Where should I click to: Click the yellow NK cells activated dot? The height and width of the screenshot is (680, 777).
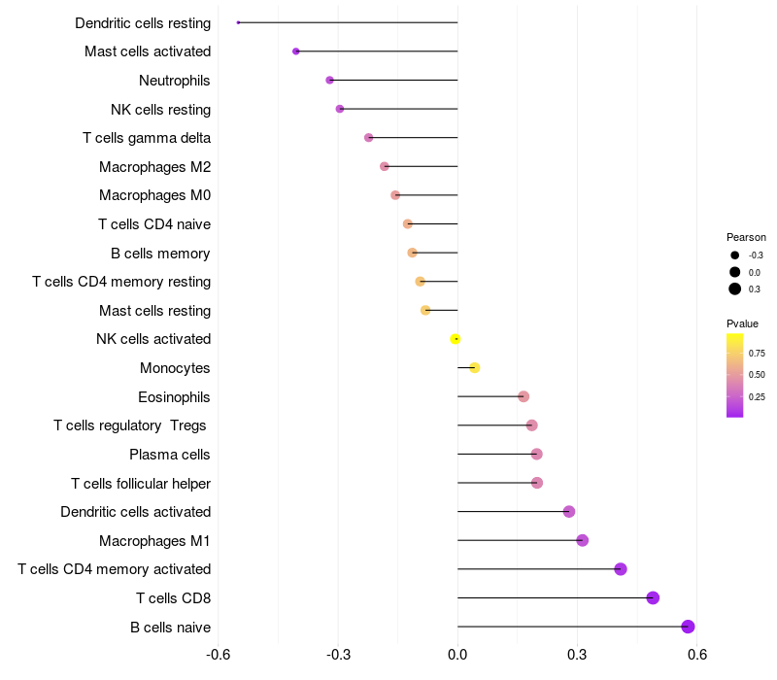coord(456,339)
